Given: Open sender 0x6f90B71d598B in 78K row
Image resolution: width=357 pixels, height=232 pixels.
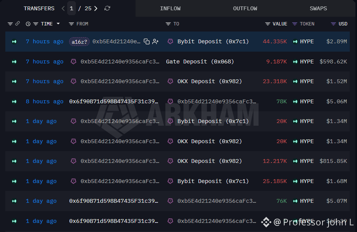Looking at the screenshot, I should click(114, 101).
